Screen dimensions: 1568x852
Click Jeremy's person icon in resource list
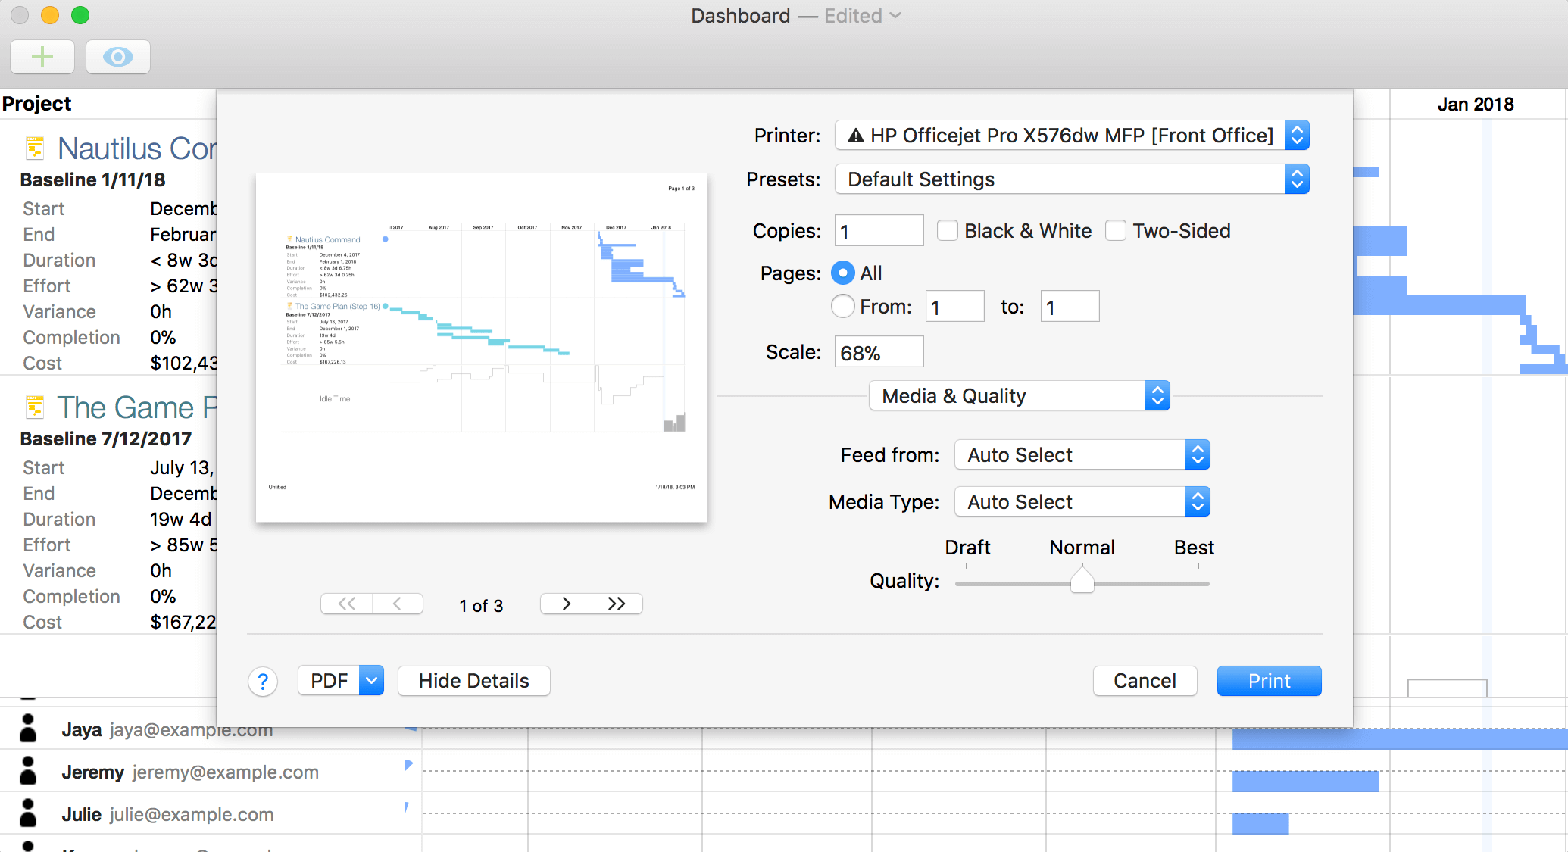[28, 771]
